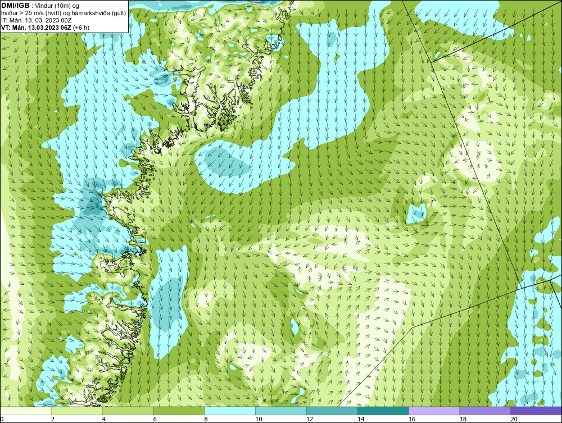562x423 pixels.
Task: Select the 6–8 m/s dark green swatch
Action: (179, 411)
